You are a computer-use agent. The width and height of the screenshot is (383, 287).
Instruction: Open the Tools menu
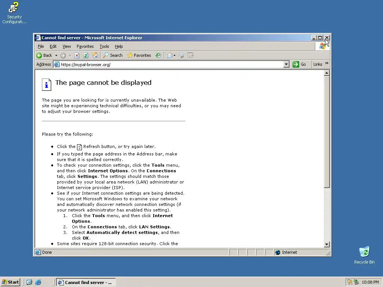click(x=104, y=46)
